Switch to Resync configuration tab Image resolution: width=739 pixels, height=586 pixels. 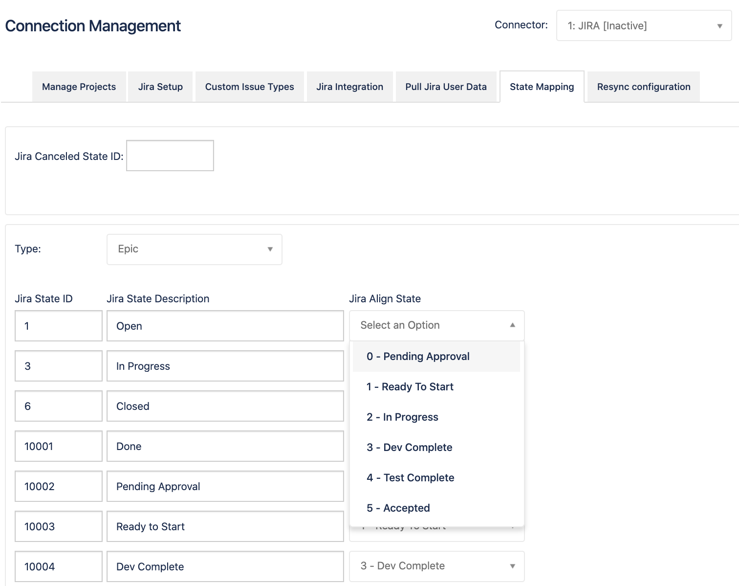pyautogui.click(x=644, y=87)
